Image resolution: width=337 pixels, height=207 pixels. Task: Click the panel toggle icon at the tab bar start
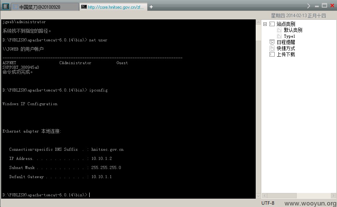click(6, 6)
